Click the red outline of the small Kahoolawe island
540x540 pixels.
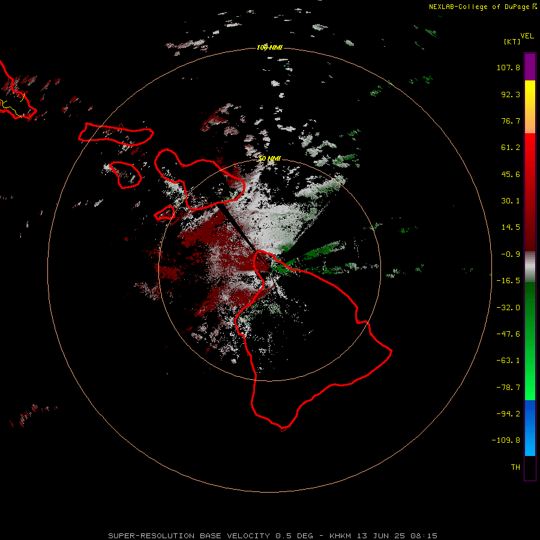[x=164, y=213]
